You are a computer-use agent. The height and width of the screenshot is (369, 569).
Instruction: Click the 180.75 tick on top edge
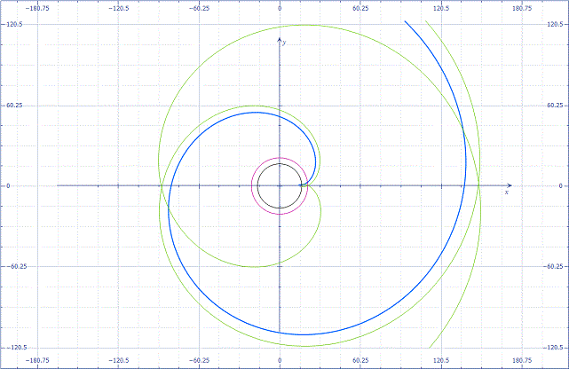click(x=522, y=8)
